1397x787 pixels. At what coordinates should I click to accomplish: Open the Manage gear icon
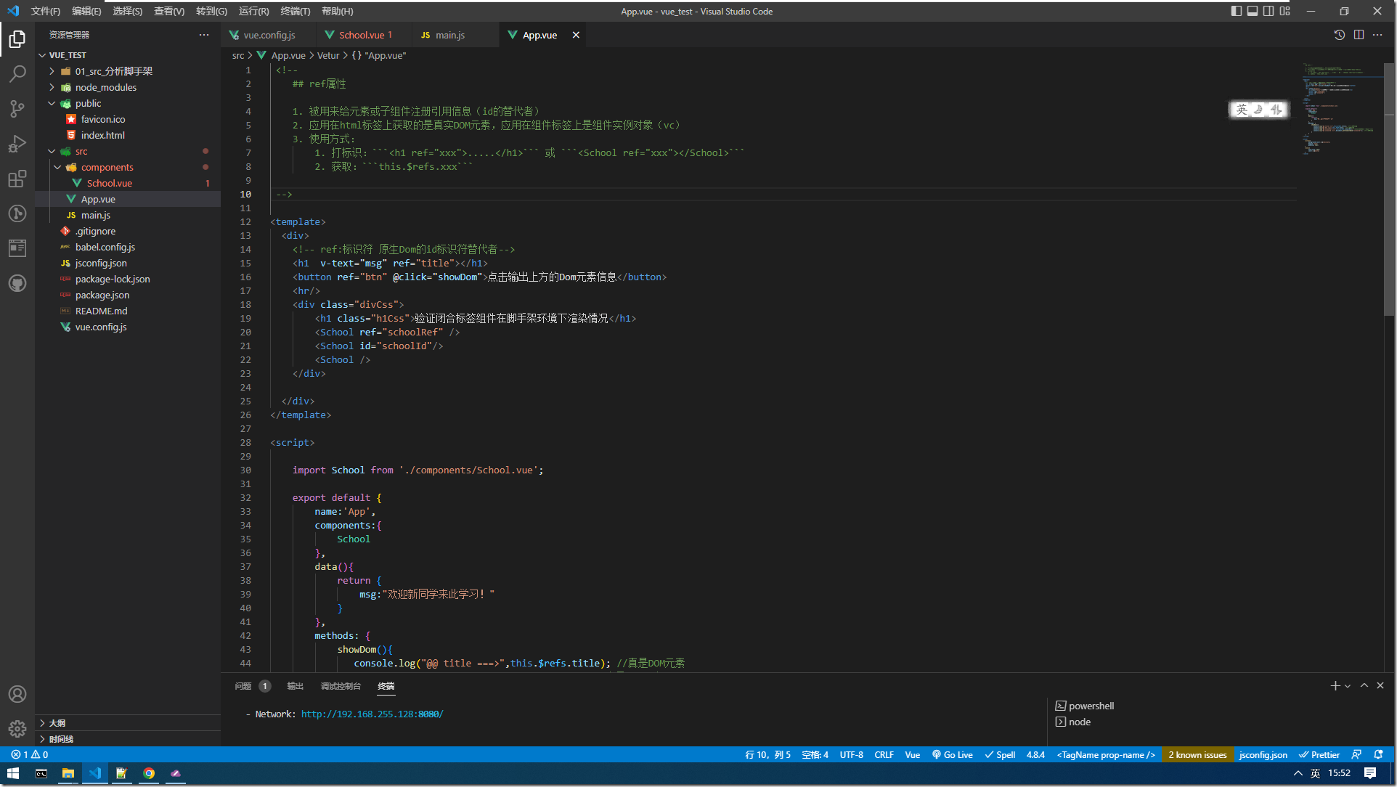pyautogui.click(x=17, y=728)
